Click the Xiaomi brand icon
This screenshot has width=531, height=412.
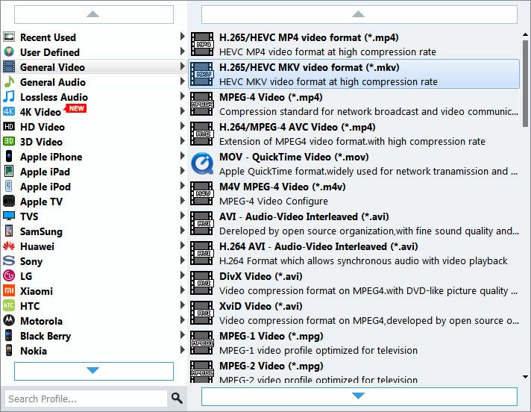9,291
